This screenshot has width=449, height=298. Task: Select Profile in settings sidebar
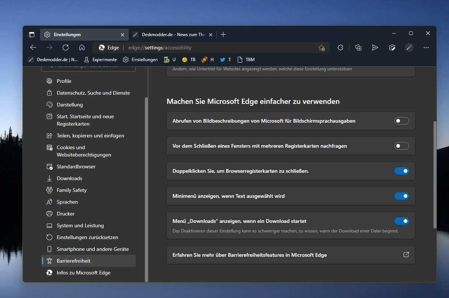(88, 81)
